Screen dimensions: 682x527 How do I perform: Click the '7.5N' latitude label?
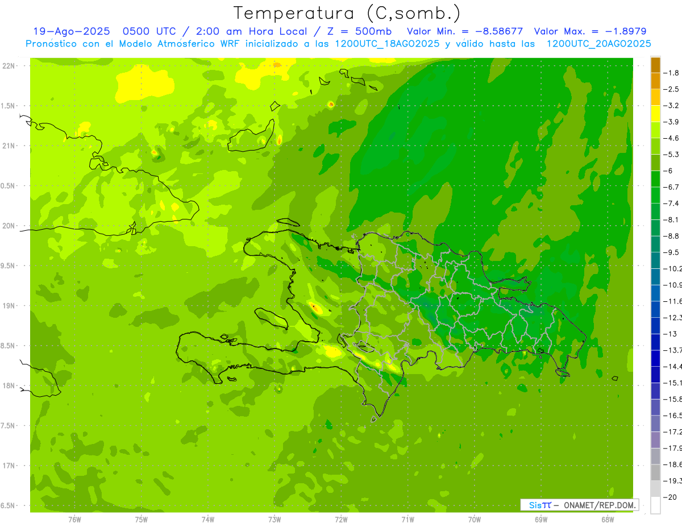[x=8, y=426]
